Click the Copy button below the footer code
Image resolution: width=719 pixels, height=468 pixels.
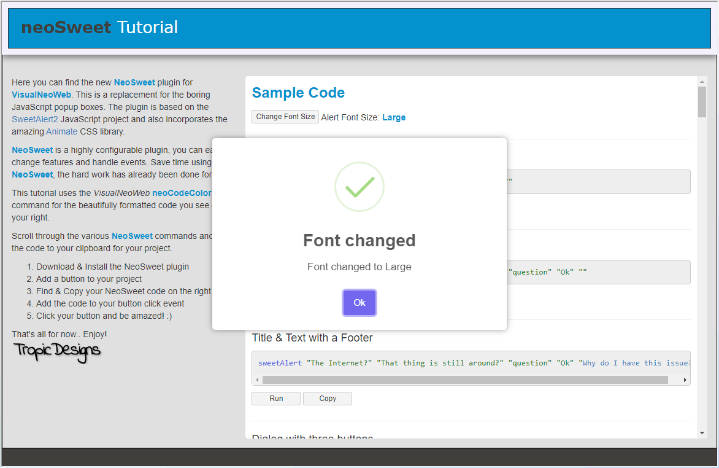point(328,399)
